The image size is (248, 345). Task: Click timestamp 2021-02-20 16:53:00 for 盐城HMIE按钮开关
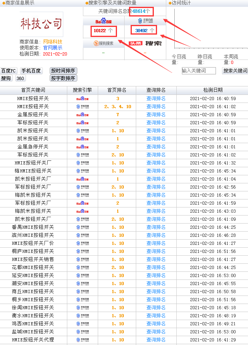coord(213,332)
